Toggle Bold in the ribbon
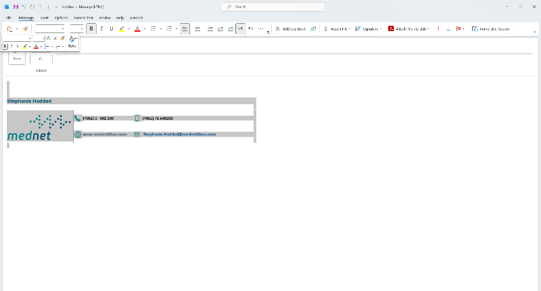Screen dimensions: 541x291 (91, 29)
